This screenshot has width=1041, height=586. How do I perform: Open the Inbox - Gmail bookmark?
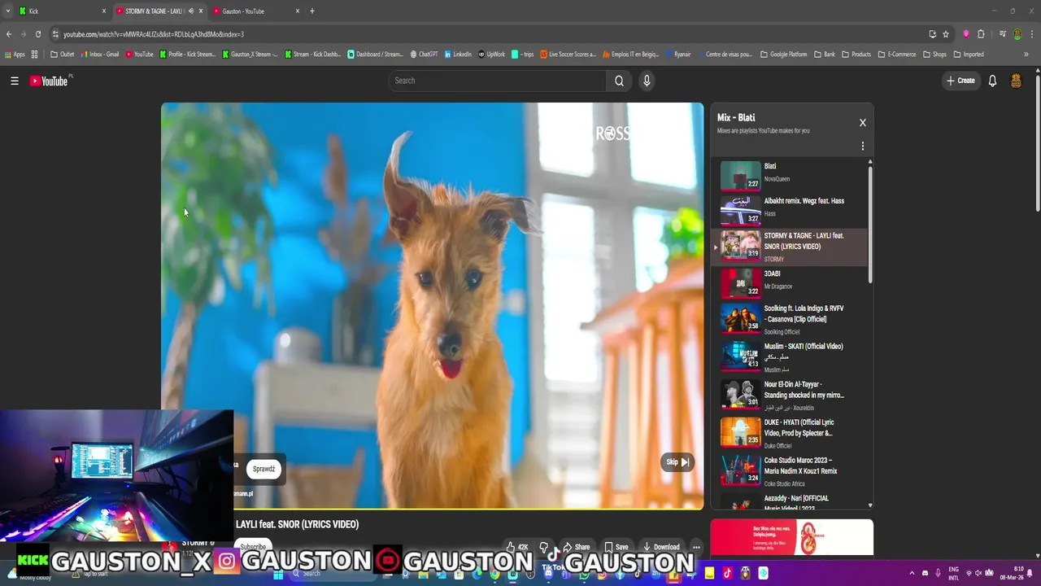[100, 55]
